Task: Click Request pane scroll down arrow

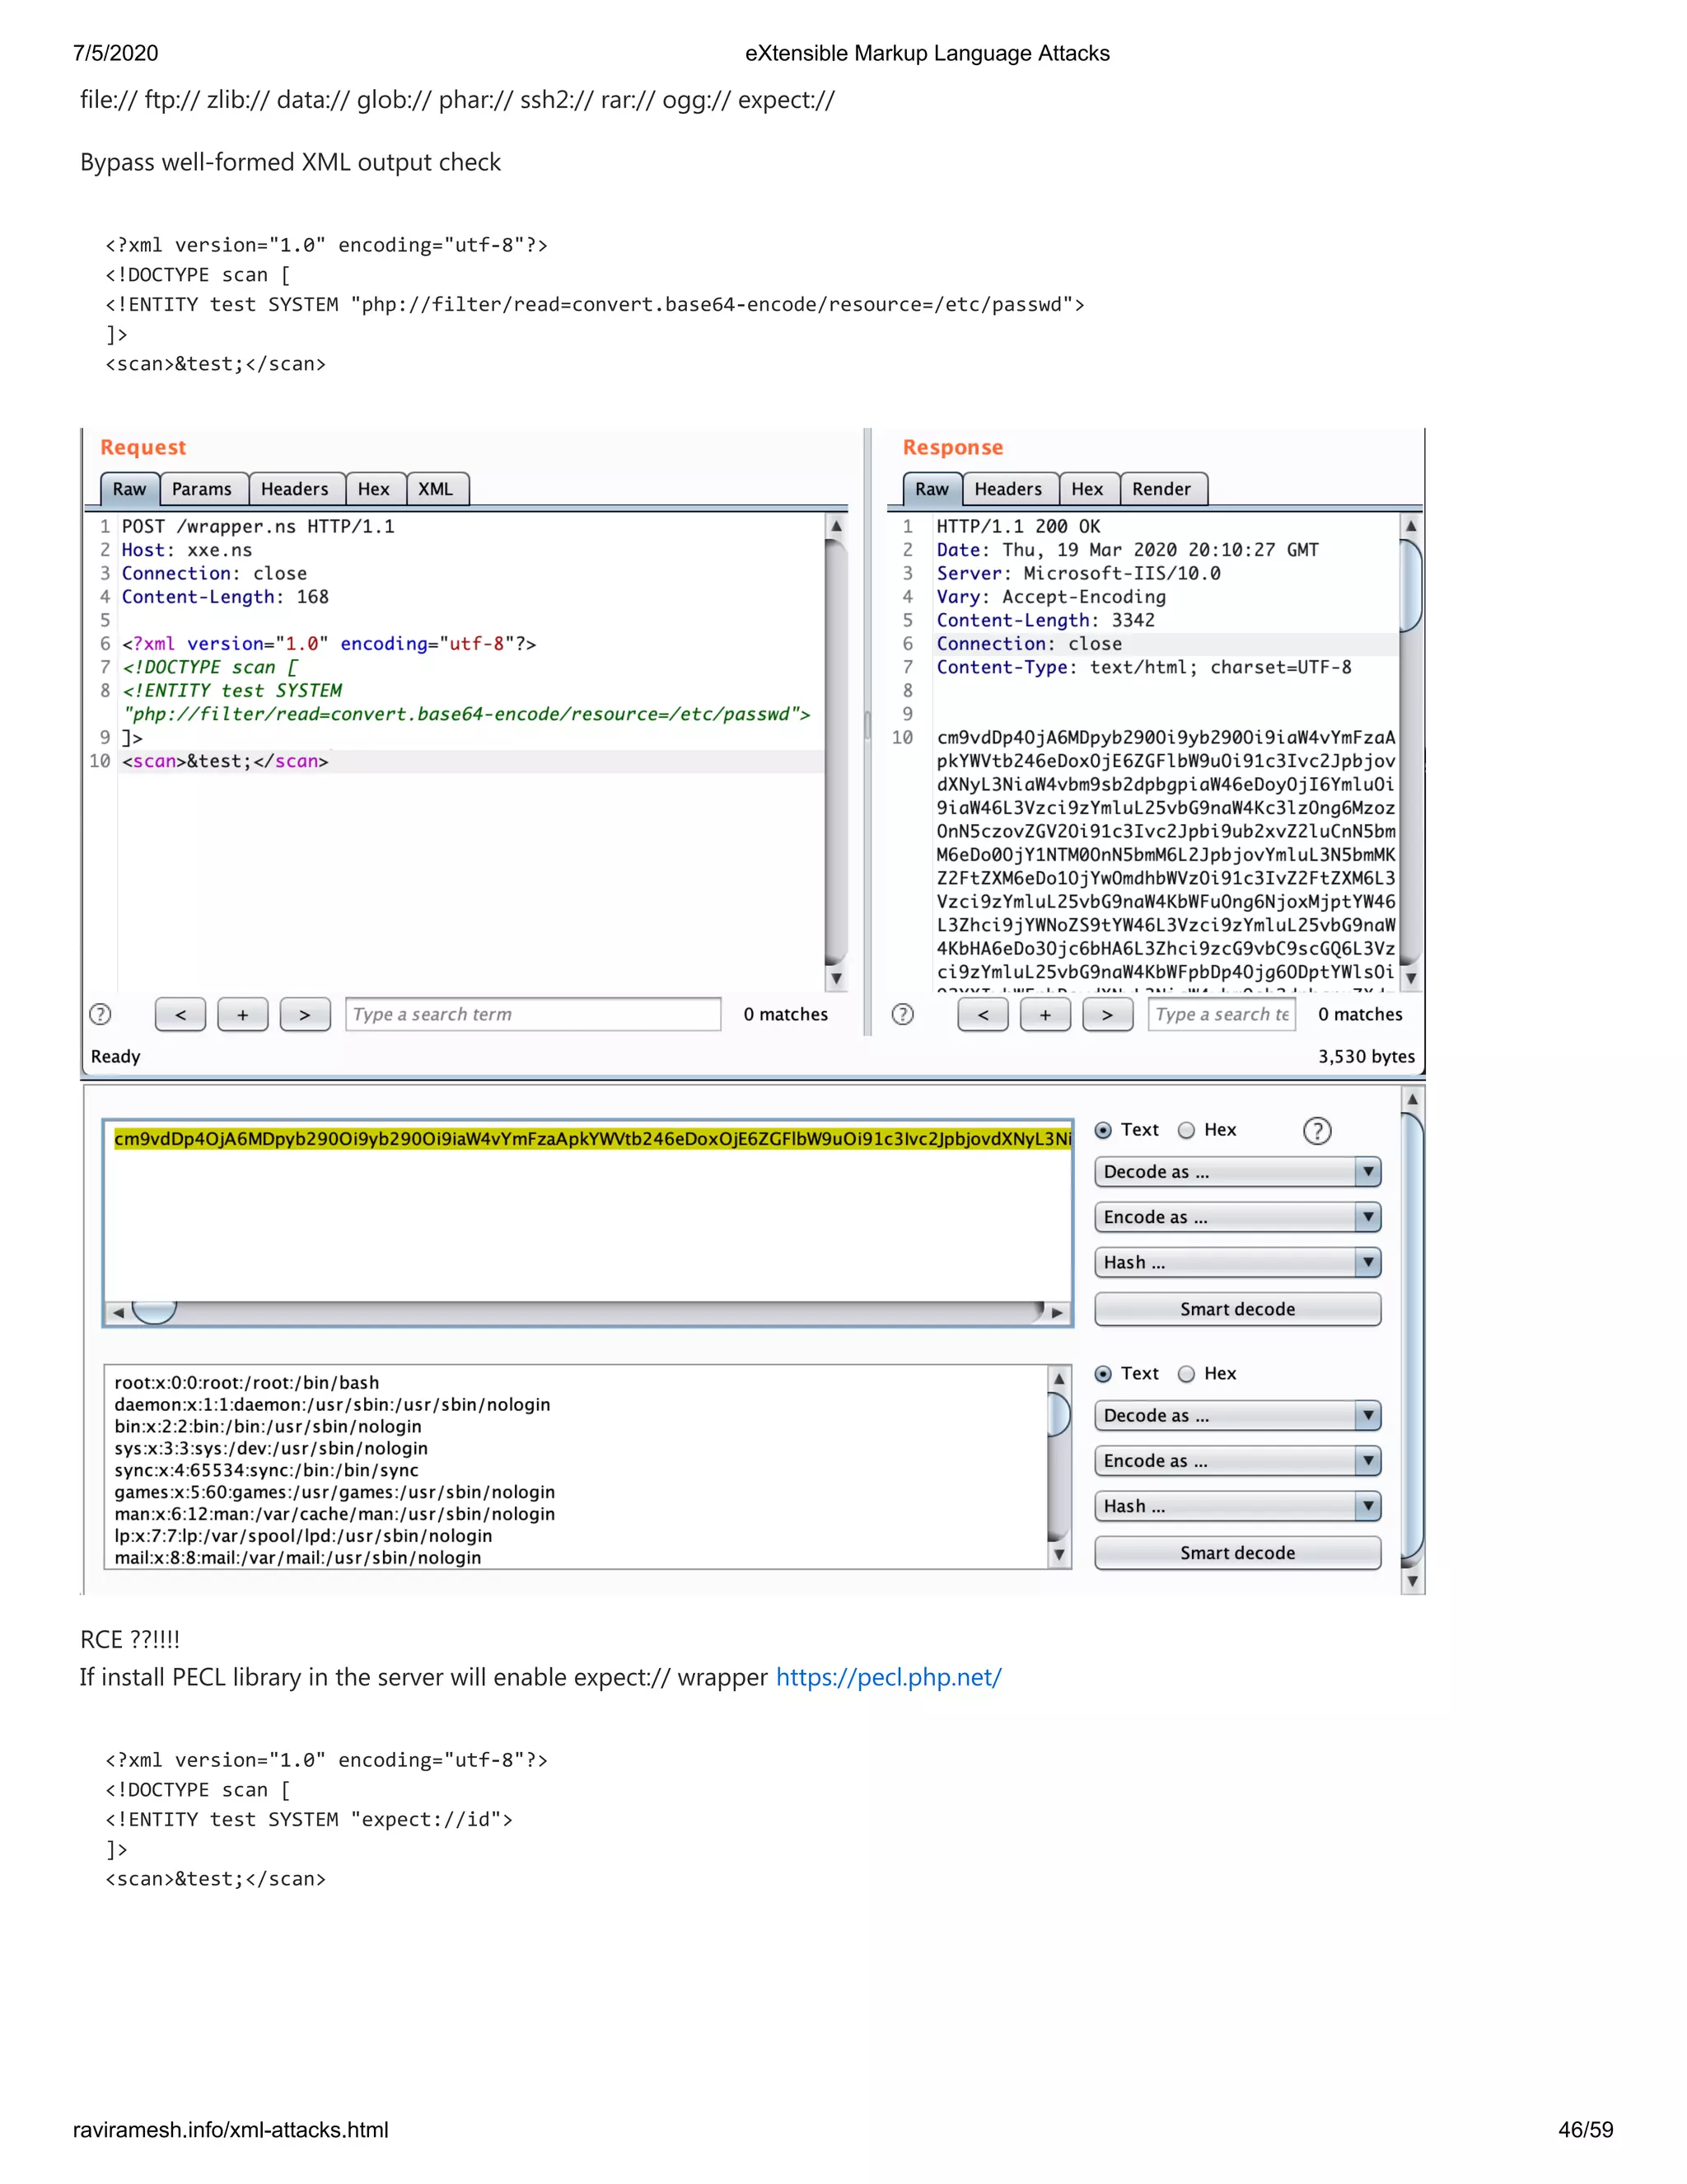Action: coord(837,978)
